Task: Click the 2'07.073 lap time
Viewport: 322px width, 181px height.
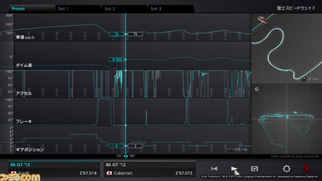Action: [184, 173]
